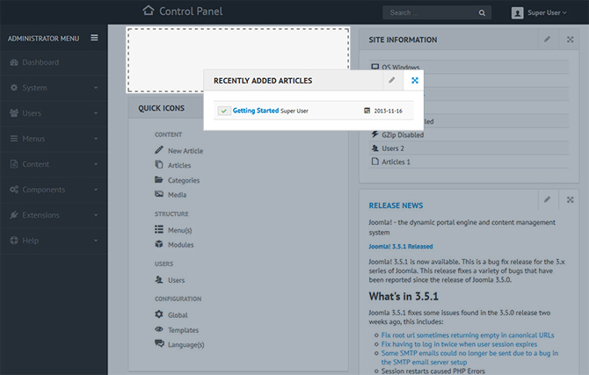
Task: Open Joomla! 3.5.1 Released link
Action: [x=401, y=246]
